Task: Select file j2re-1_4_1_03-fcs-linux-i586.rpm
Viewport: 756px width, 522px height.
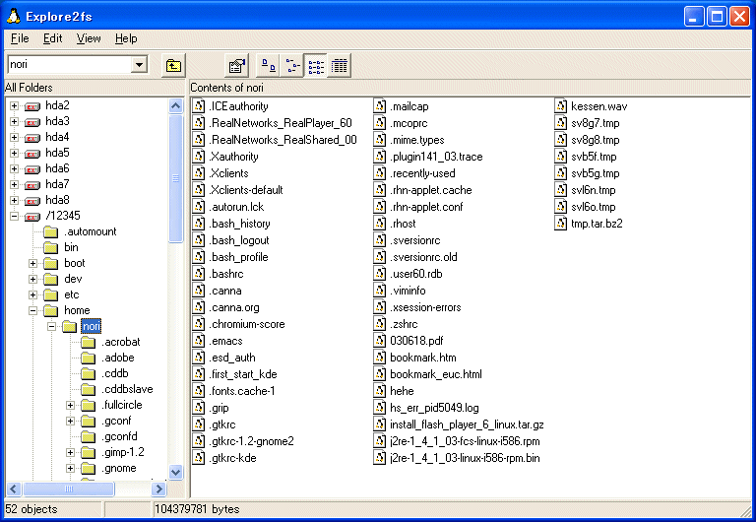Action: click(465, 441)
